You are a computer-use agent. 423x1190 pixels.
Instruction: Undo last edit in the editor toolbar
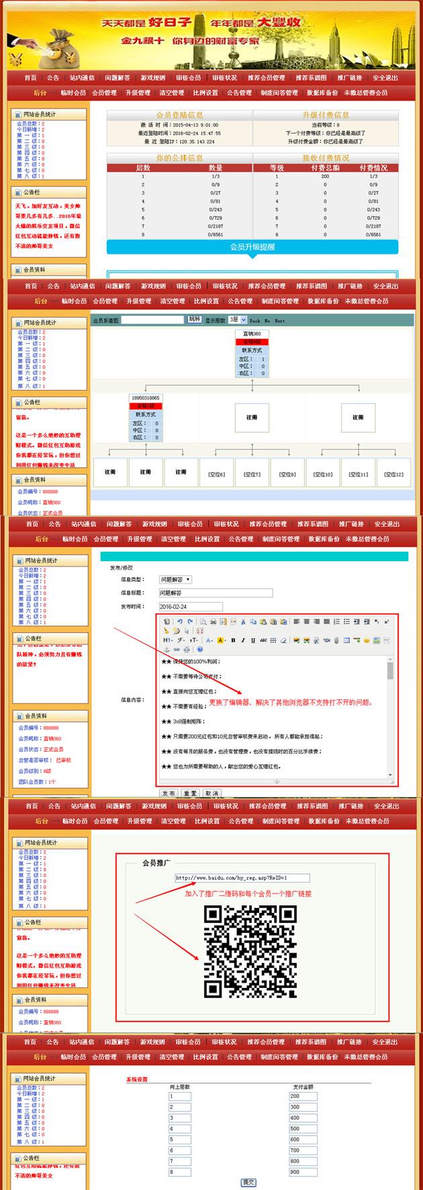[x=180, y=621]
